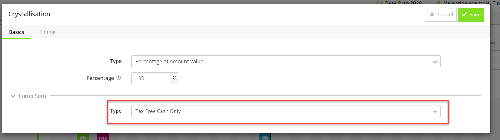Click the checkmark icon in Save button

click(x=464, y=15)
